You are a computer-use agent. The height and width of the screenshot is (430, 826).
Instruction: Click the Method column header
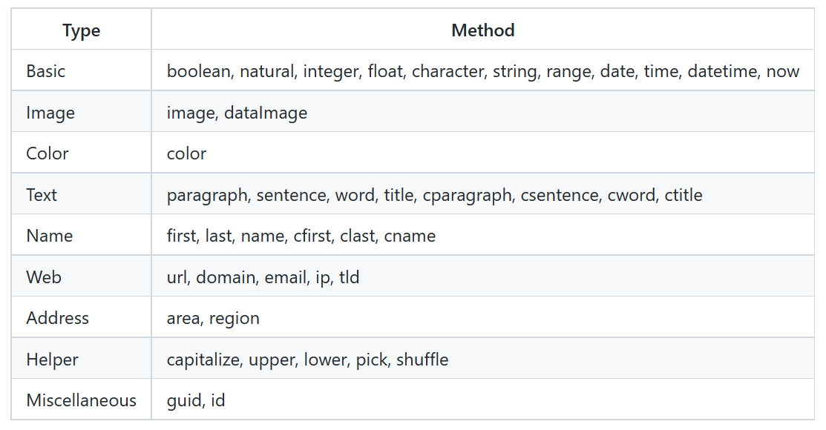coord(482,30)
